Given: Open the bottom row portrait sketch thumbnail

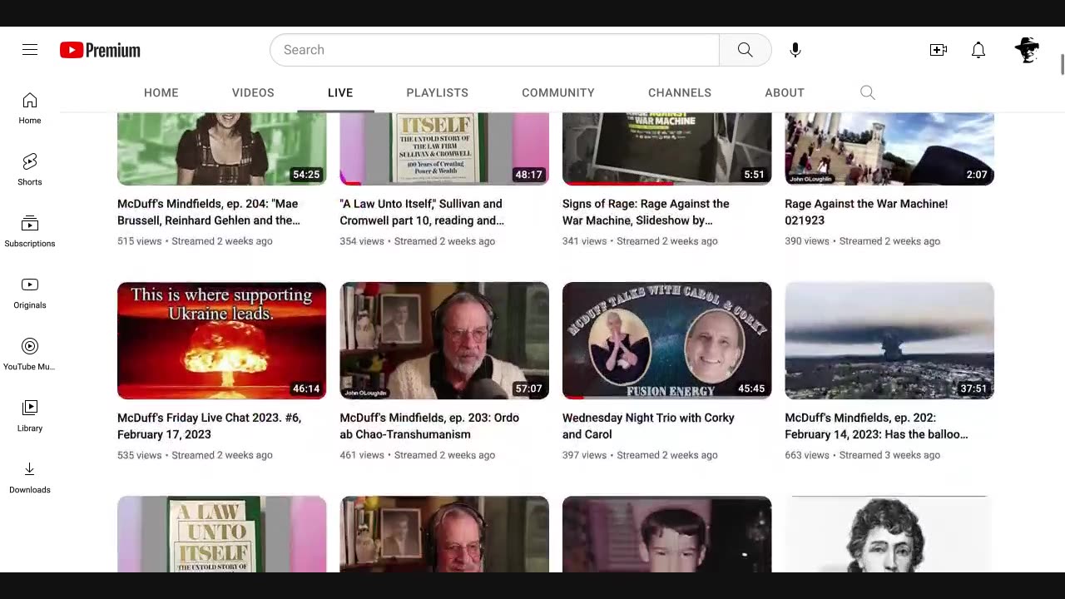Looking at the screenshot, I should (x=889, y=534).
